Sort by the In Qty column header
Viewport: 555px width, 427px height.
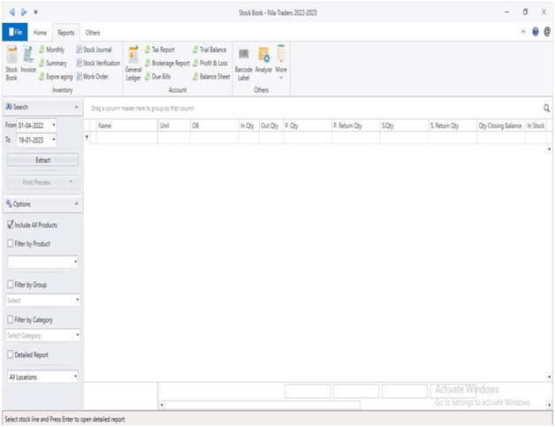point(249,126)
